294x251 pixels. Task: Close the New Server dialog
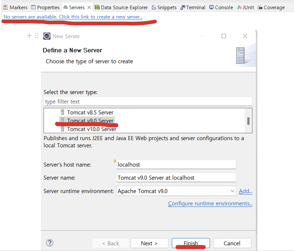[x=245, y=36]
